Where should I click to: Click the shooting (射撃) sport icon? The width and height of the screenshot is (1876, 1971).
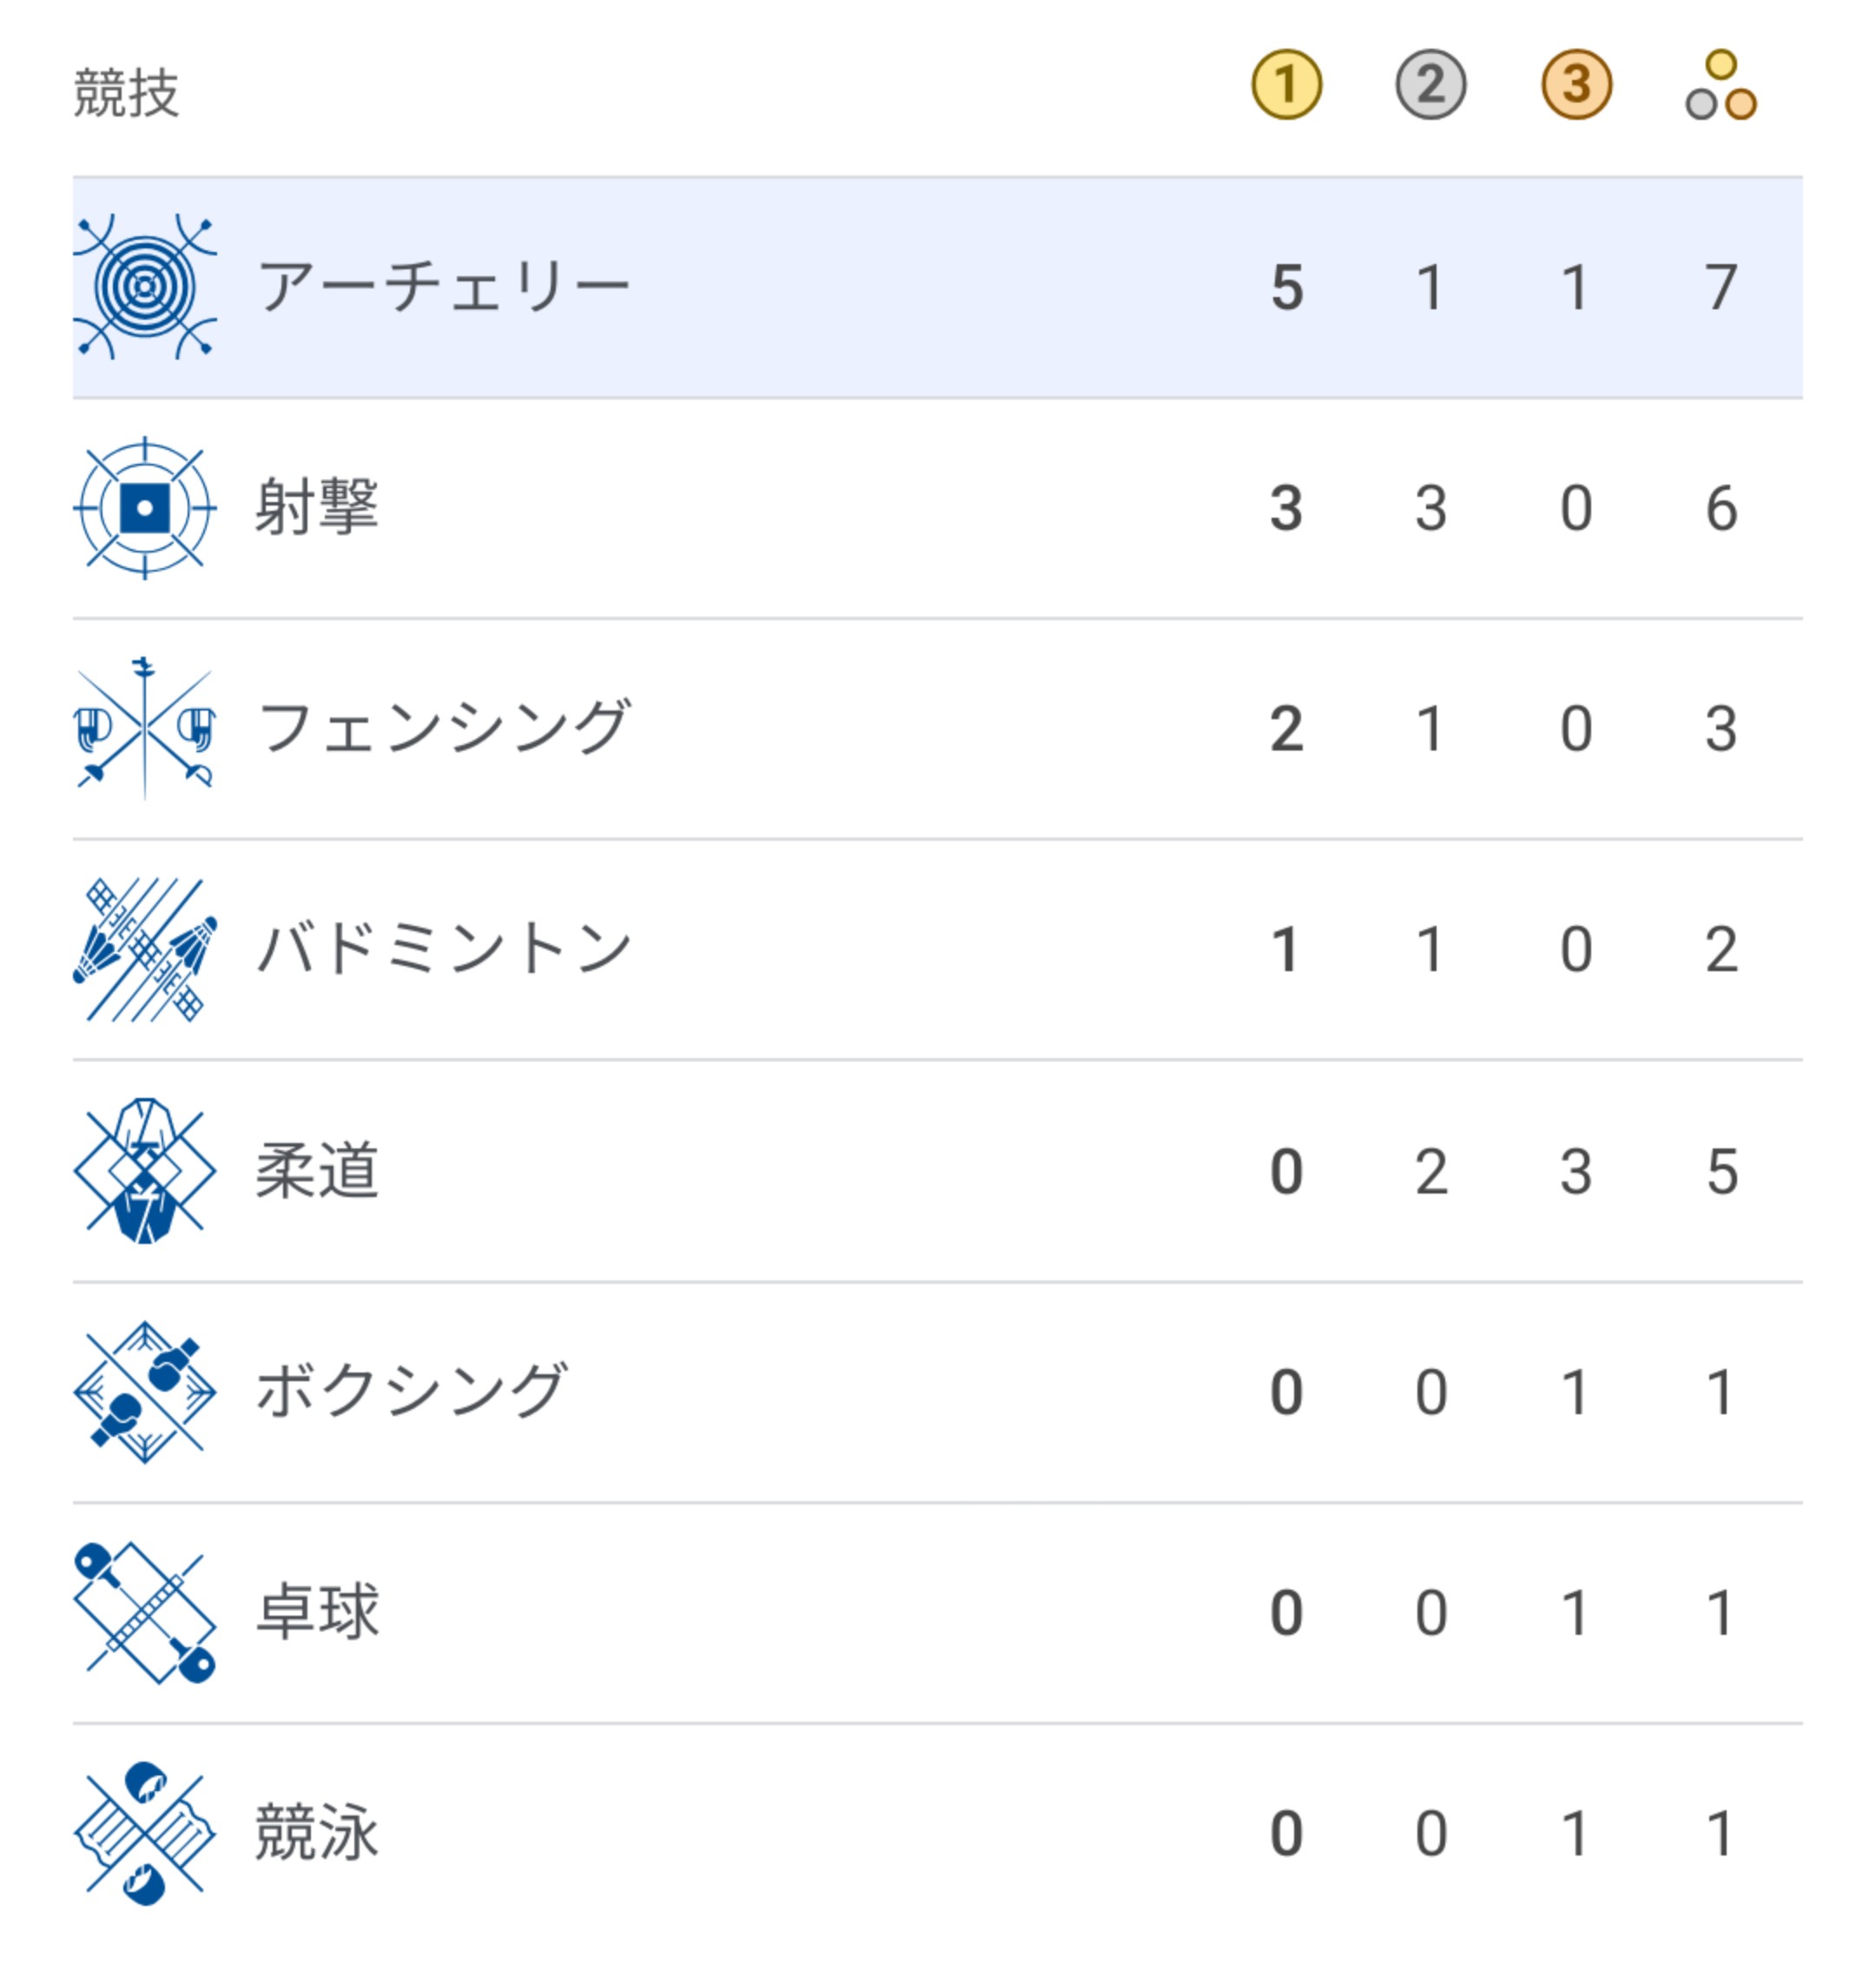pos(145,508)
